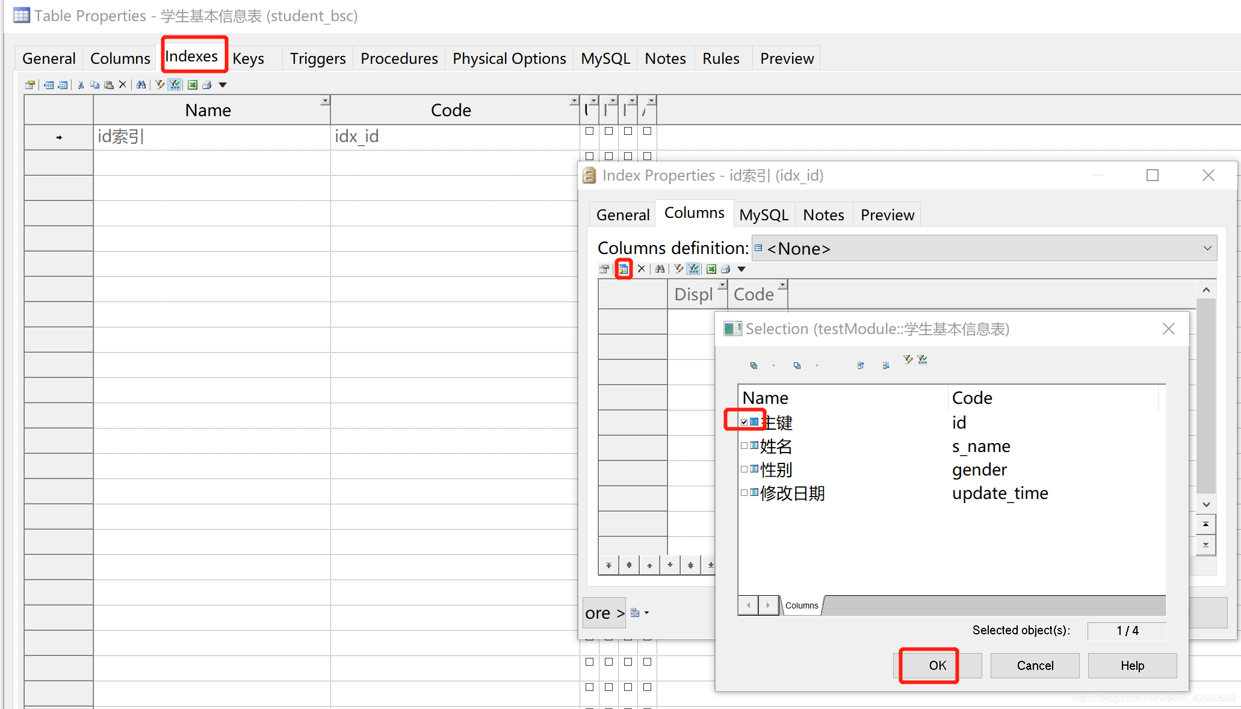Check the 姓名 s_name column checkbox
The image size is (1241, 709).
tap(744, 445)
